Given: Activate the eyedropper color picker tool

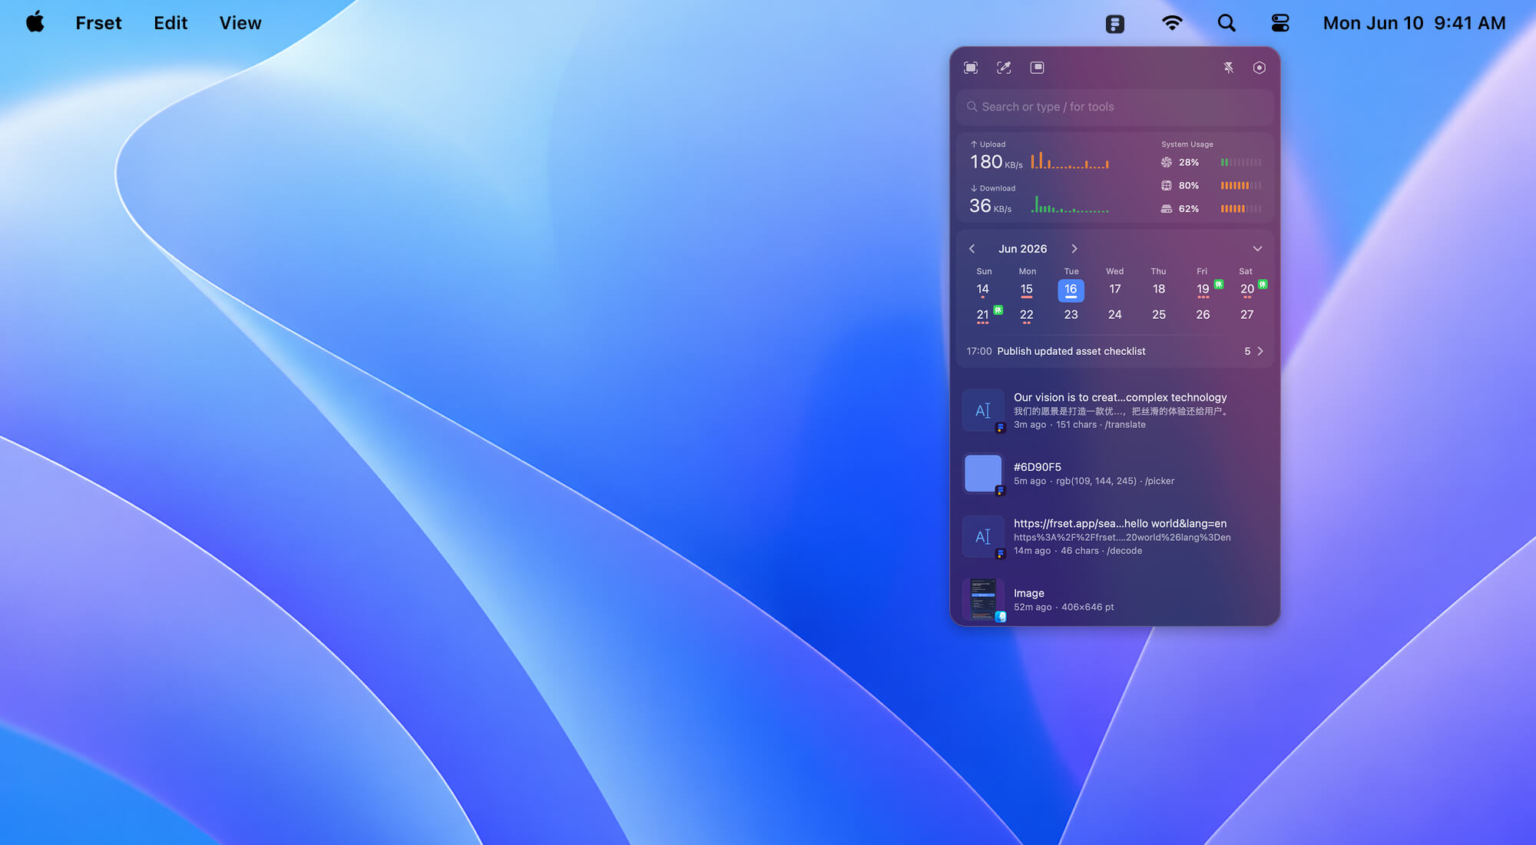Looking at the screenshot, I should pyautogui.click(x=1004, y=68).
